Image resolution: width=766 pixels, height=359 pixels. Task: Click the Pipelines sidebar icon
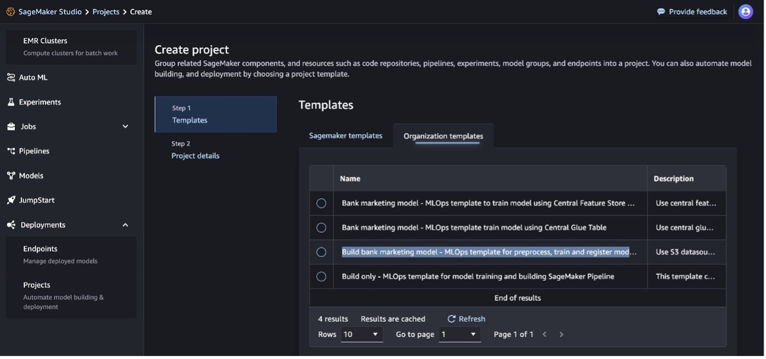(11, 151)
